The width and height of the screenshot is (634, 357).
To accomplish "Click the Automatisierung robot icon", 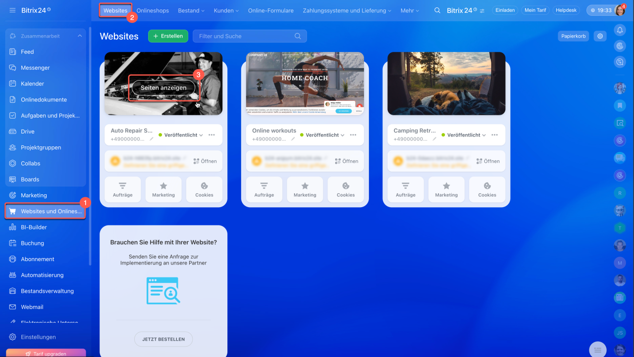I will [x=13, y=275].
